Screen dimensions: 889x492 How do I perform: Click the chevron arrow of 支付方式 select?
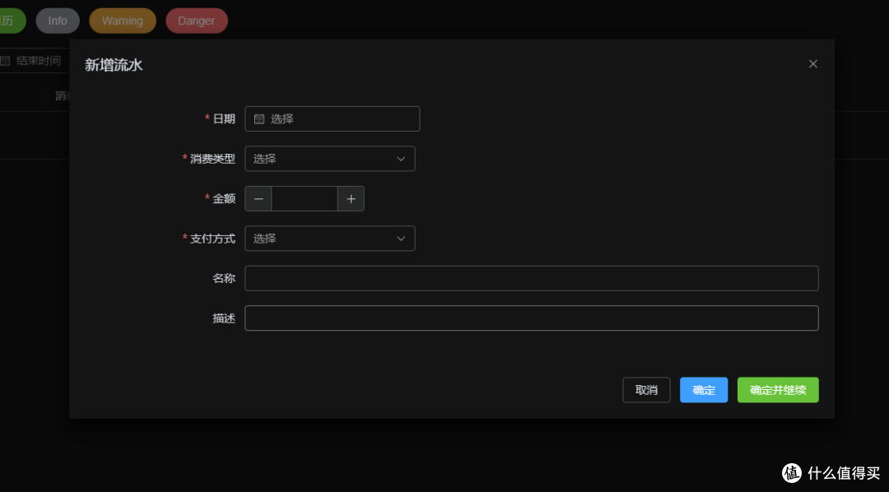(x=401, y=239)
